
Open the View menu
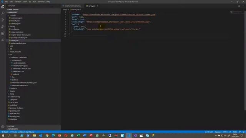[25, 2]
